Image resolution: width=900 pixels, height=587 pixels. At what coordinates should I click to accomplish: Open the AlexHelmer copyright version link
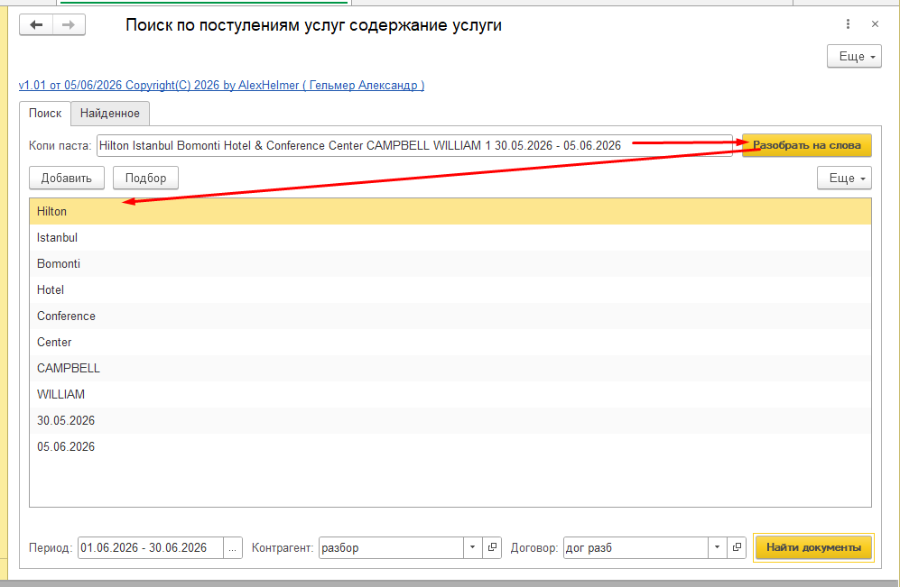(221, 85)
